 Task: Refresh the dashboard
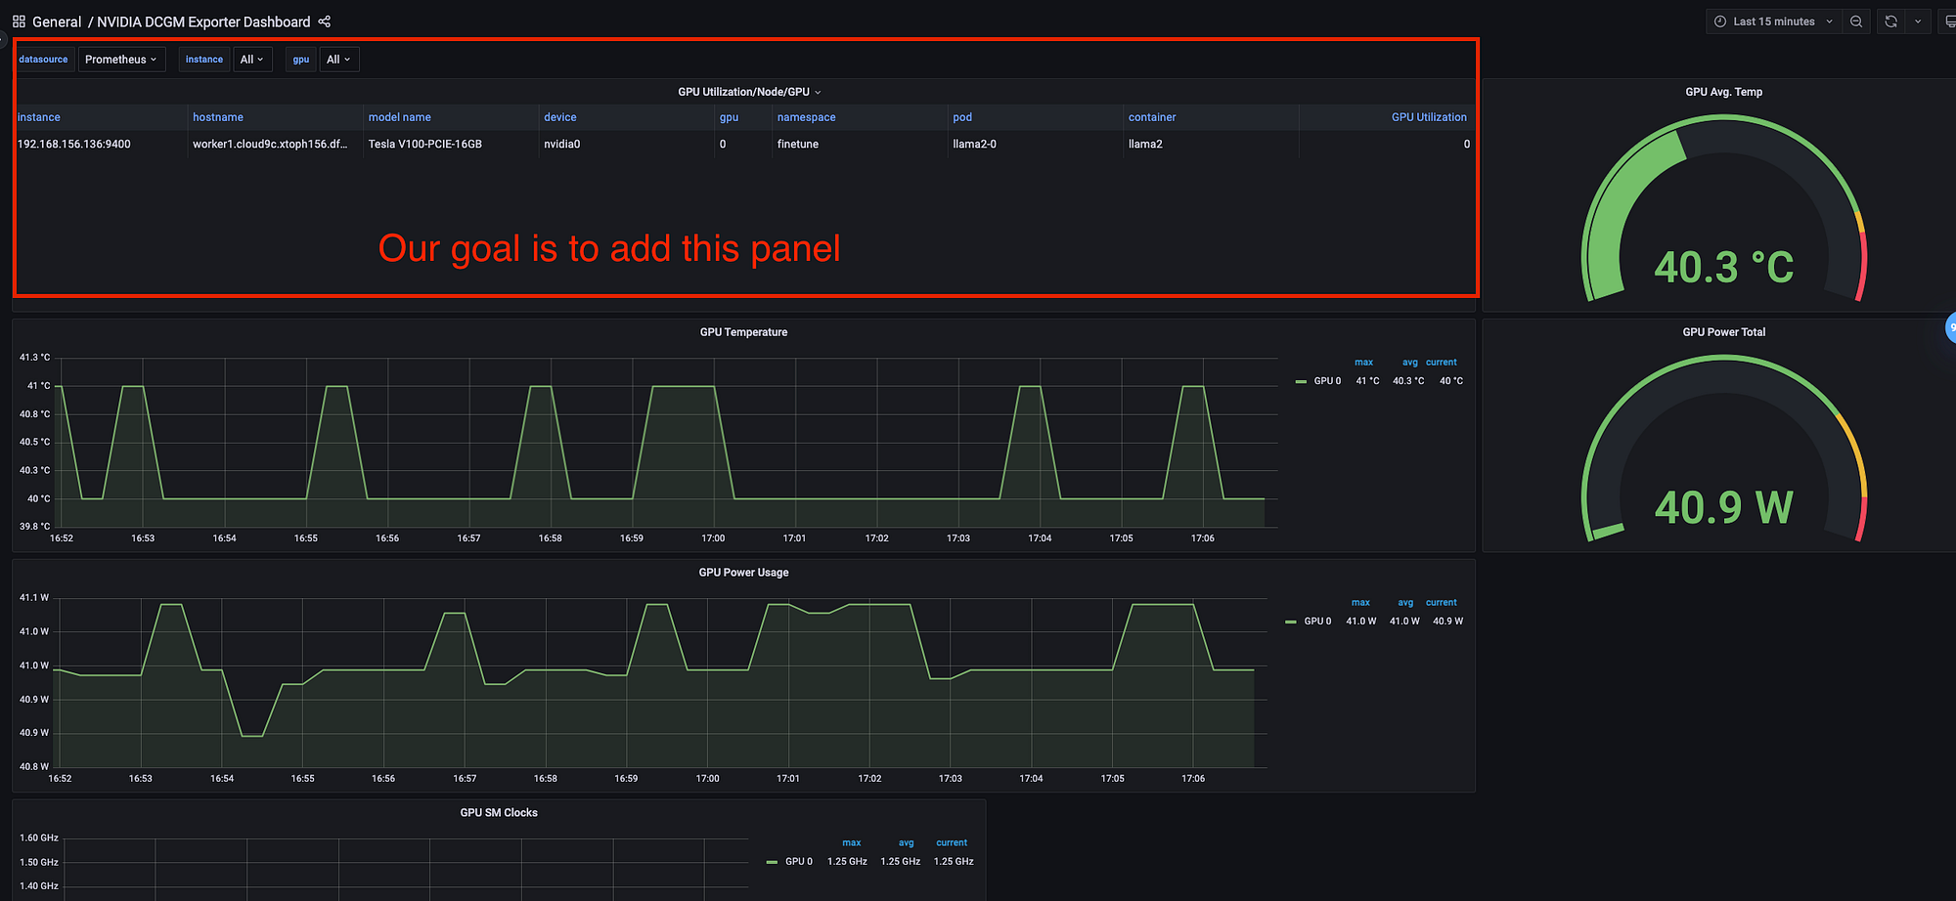click(1891, 21)
